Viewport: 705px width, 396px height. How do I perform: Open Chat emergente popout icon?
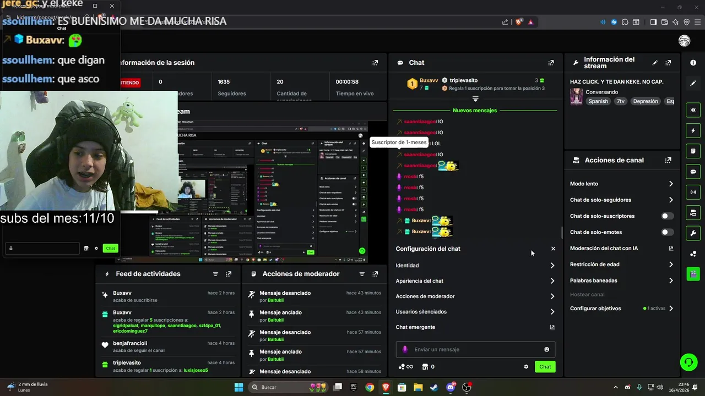tap(552, 327)
